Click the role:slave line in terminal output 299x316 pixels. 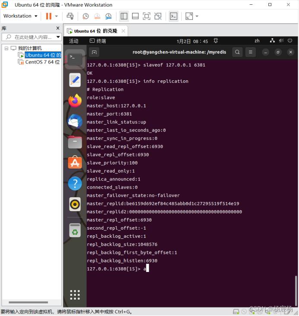(101, 98)
